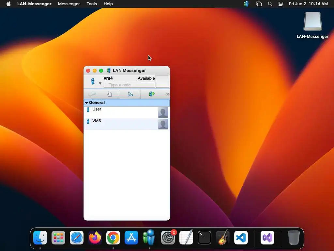Click the screen mirroring icon in menu bar
The width and height of the screenshot is (334, 251).
(259, 4)
